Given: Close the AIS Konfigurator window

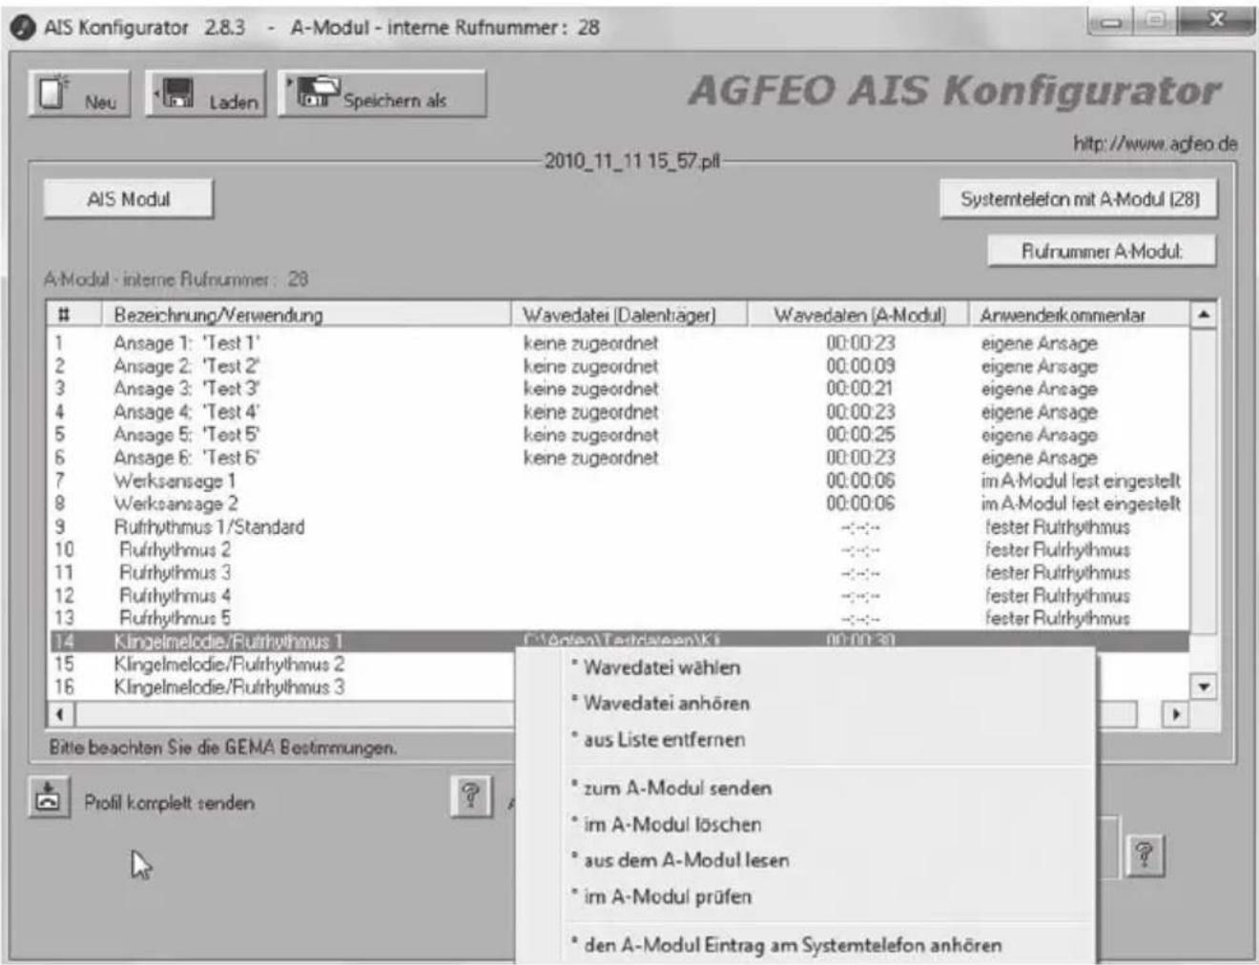Looking at the screenshot, I should (x=1216, y=20).
